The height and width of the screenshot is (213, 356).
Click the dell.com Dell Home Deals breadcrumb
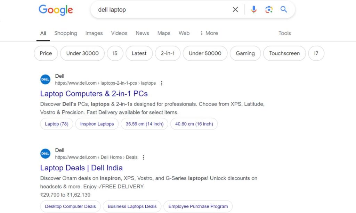(x=96, y=157)
